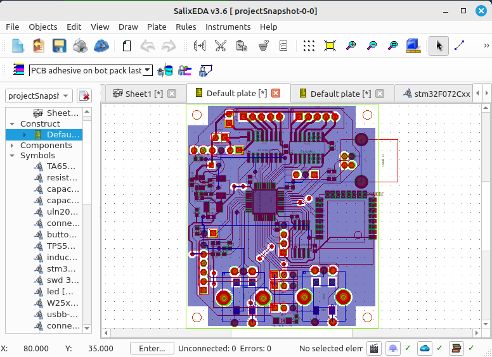Select the uln20... symbol in tree

point(62,211)
